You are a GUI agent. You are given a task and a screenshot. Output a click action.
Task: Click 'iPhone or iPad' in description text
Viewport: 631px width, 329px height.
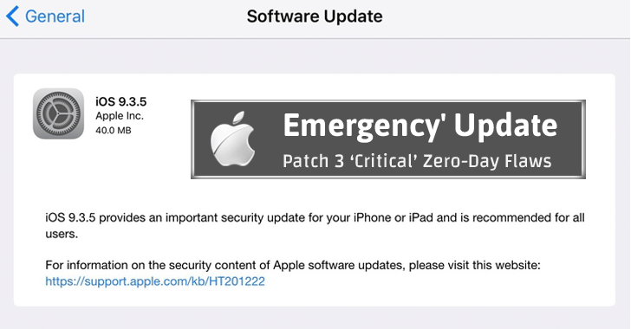click(x=394, y=217)
